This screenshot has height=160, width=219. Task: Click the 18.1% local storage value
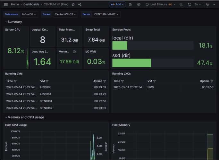[206, 45]
